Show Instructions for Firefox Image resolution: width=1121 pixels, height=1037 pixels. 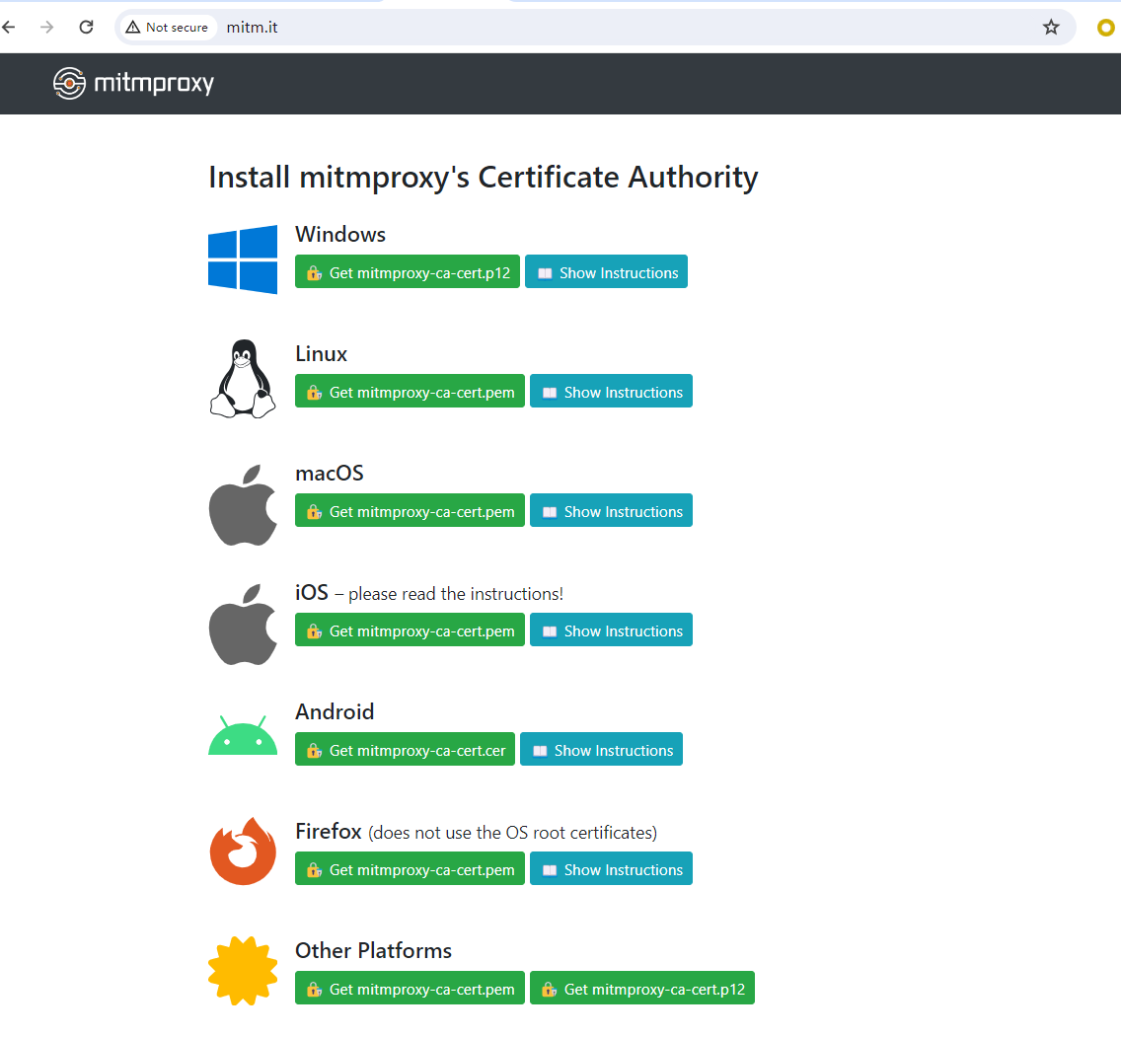611,869
